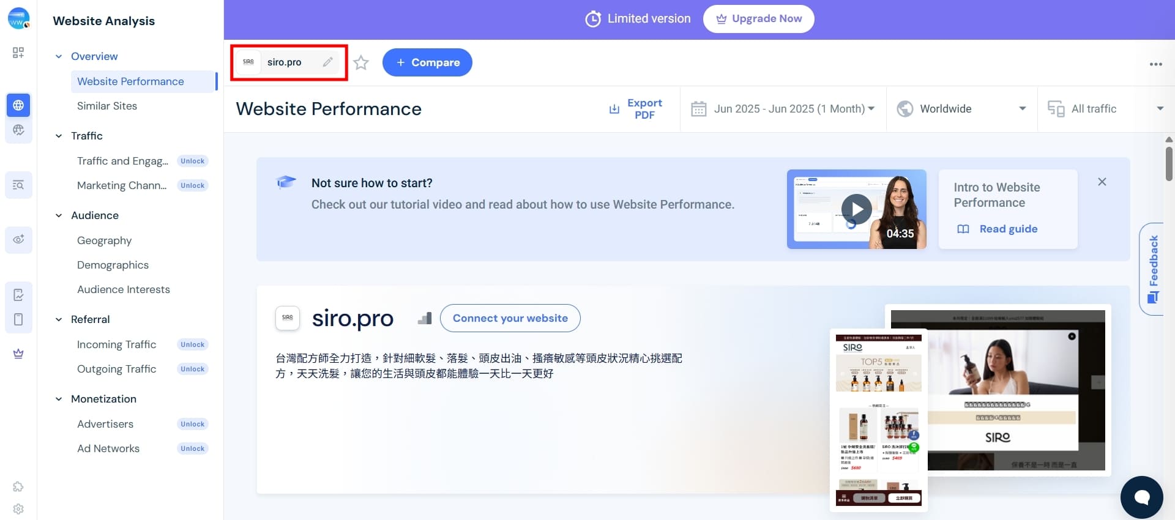
Task: Collapse the Referral section
Action: pos(59,319)
